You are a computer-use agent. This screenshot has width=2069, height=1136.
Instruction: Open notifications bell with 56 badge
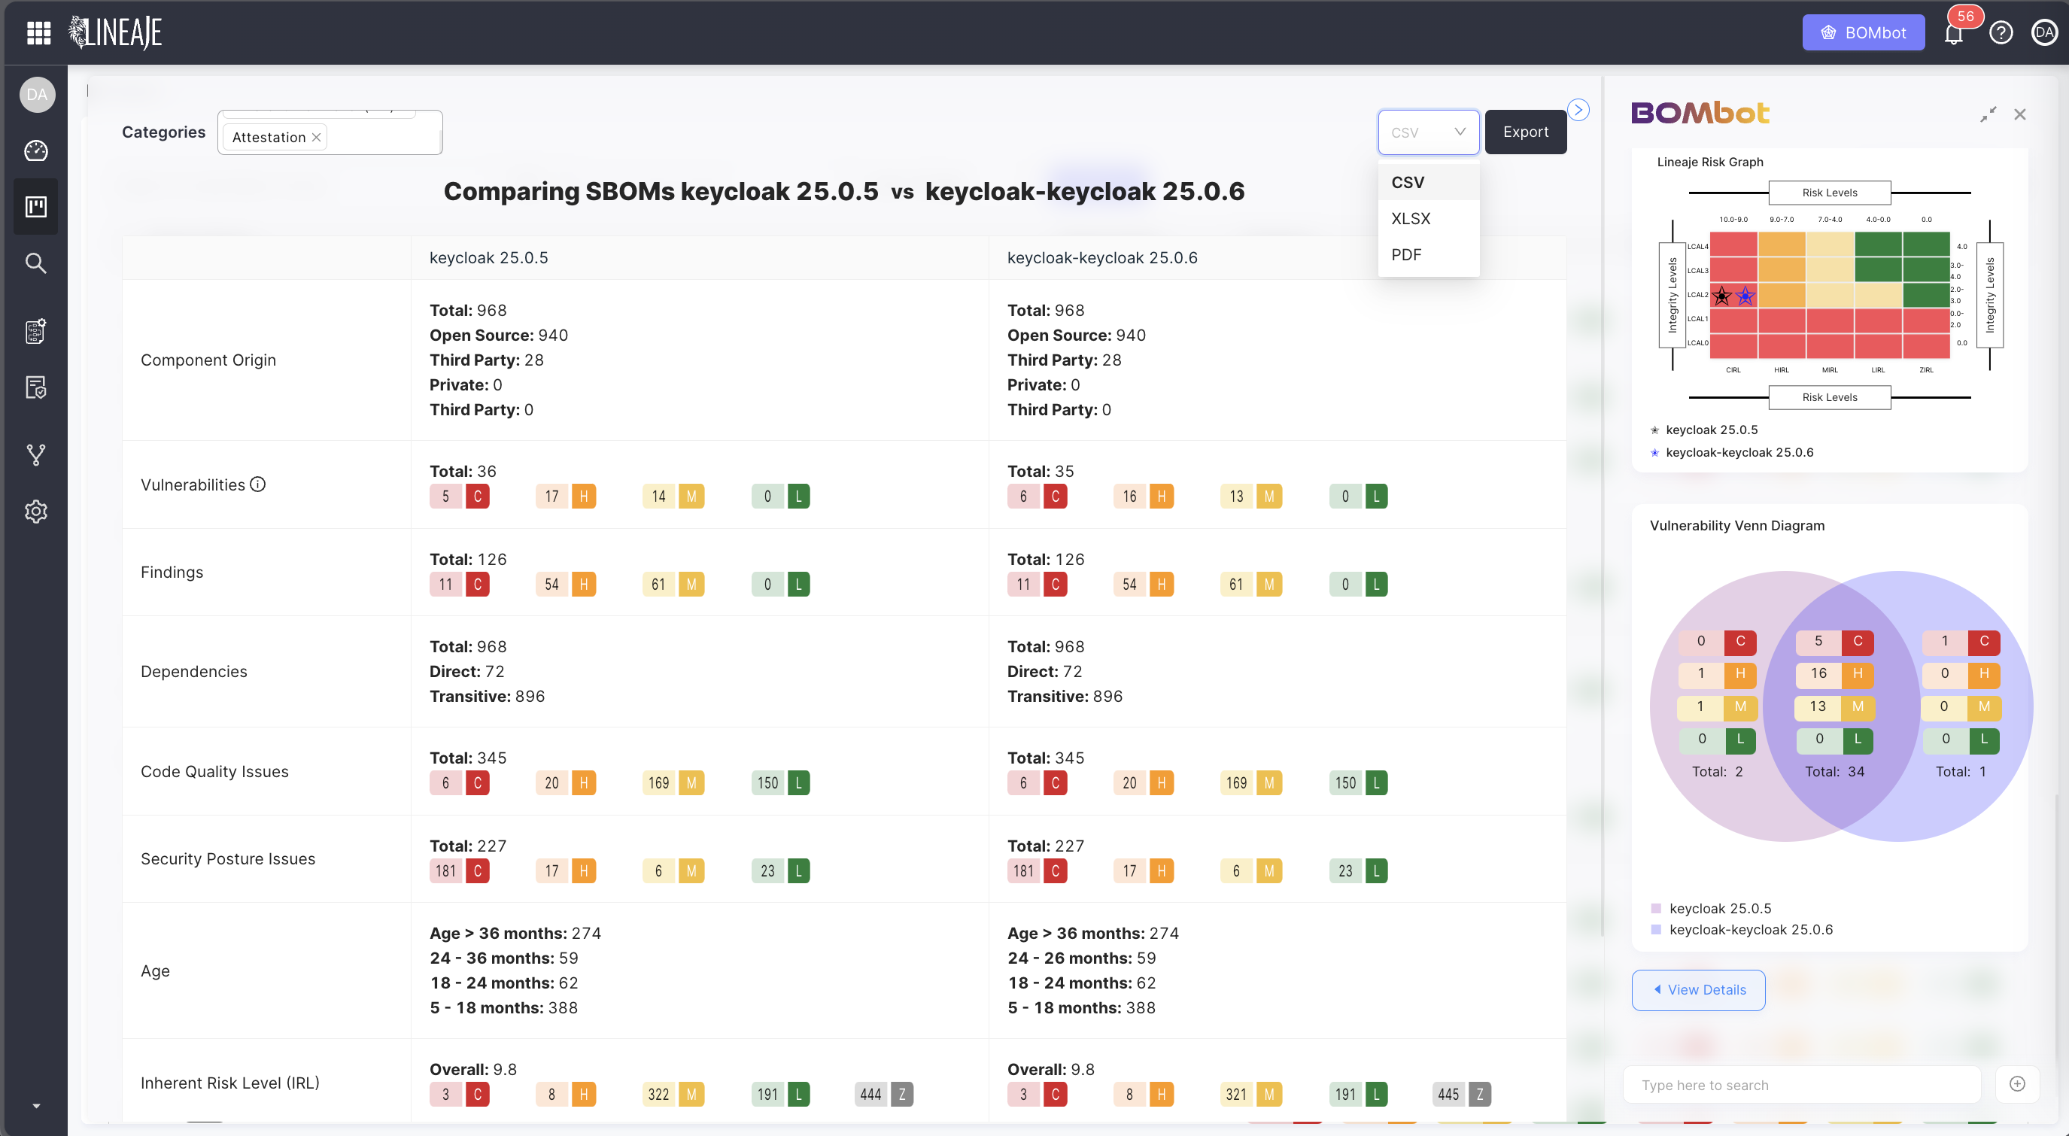tap(1954, 33)
